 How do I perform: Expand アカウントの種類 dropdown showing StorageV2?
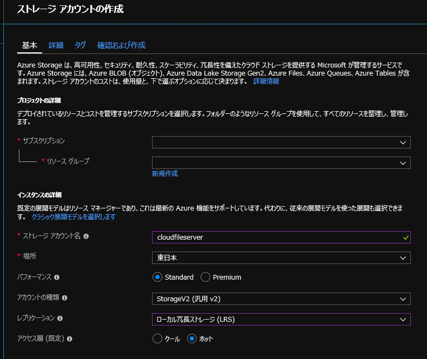coord(281,299)
